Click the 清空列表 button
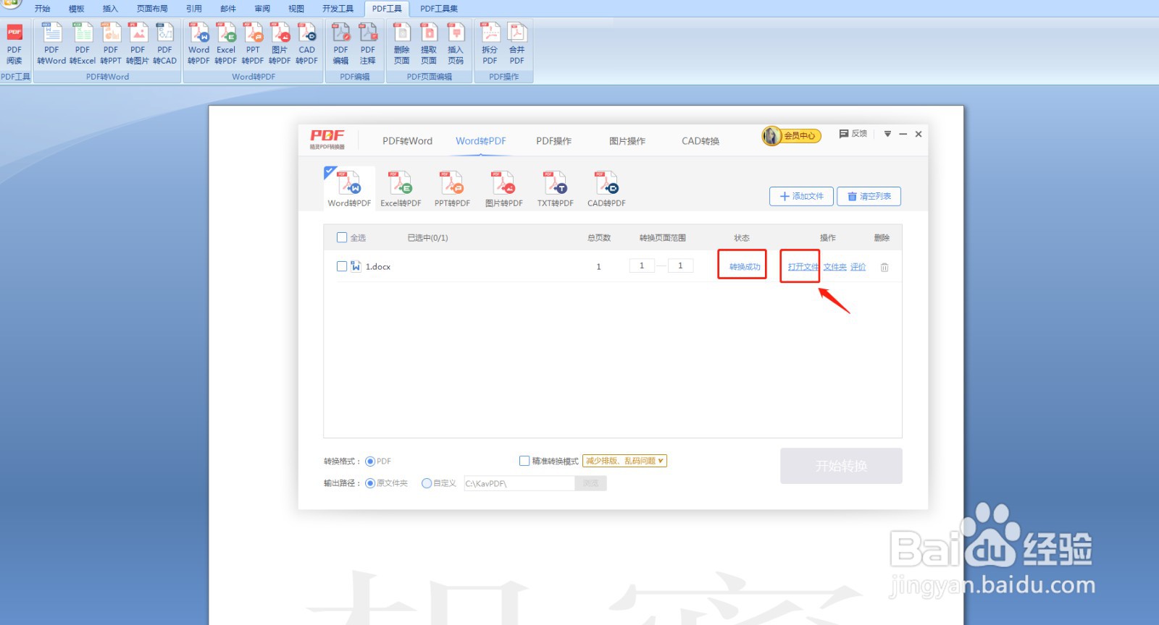This screenshot has width=1159, height=625. pyautogui.click(x=869, y=196)
